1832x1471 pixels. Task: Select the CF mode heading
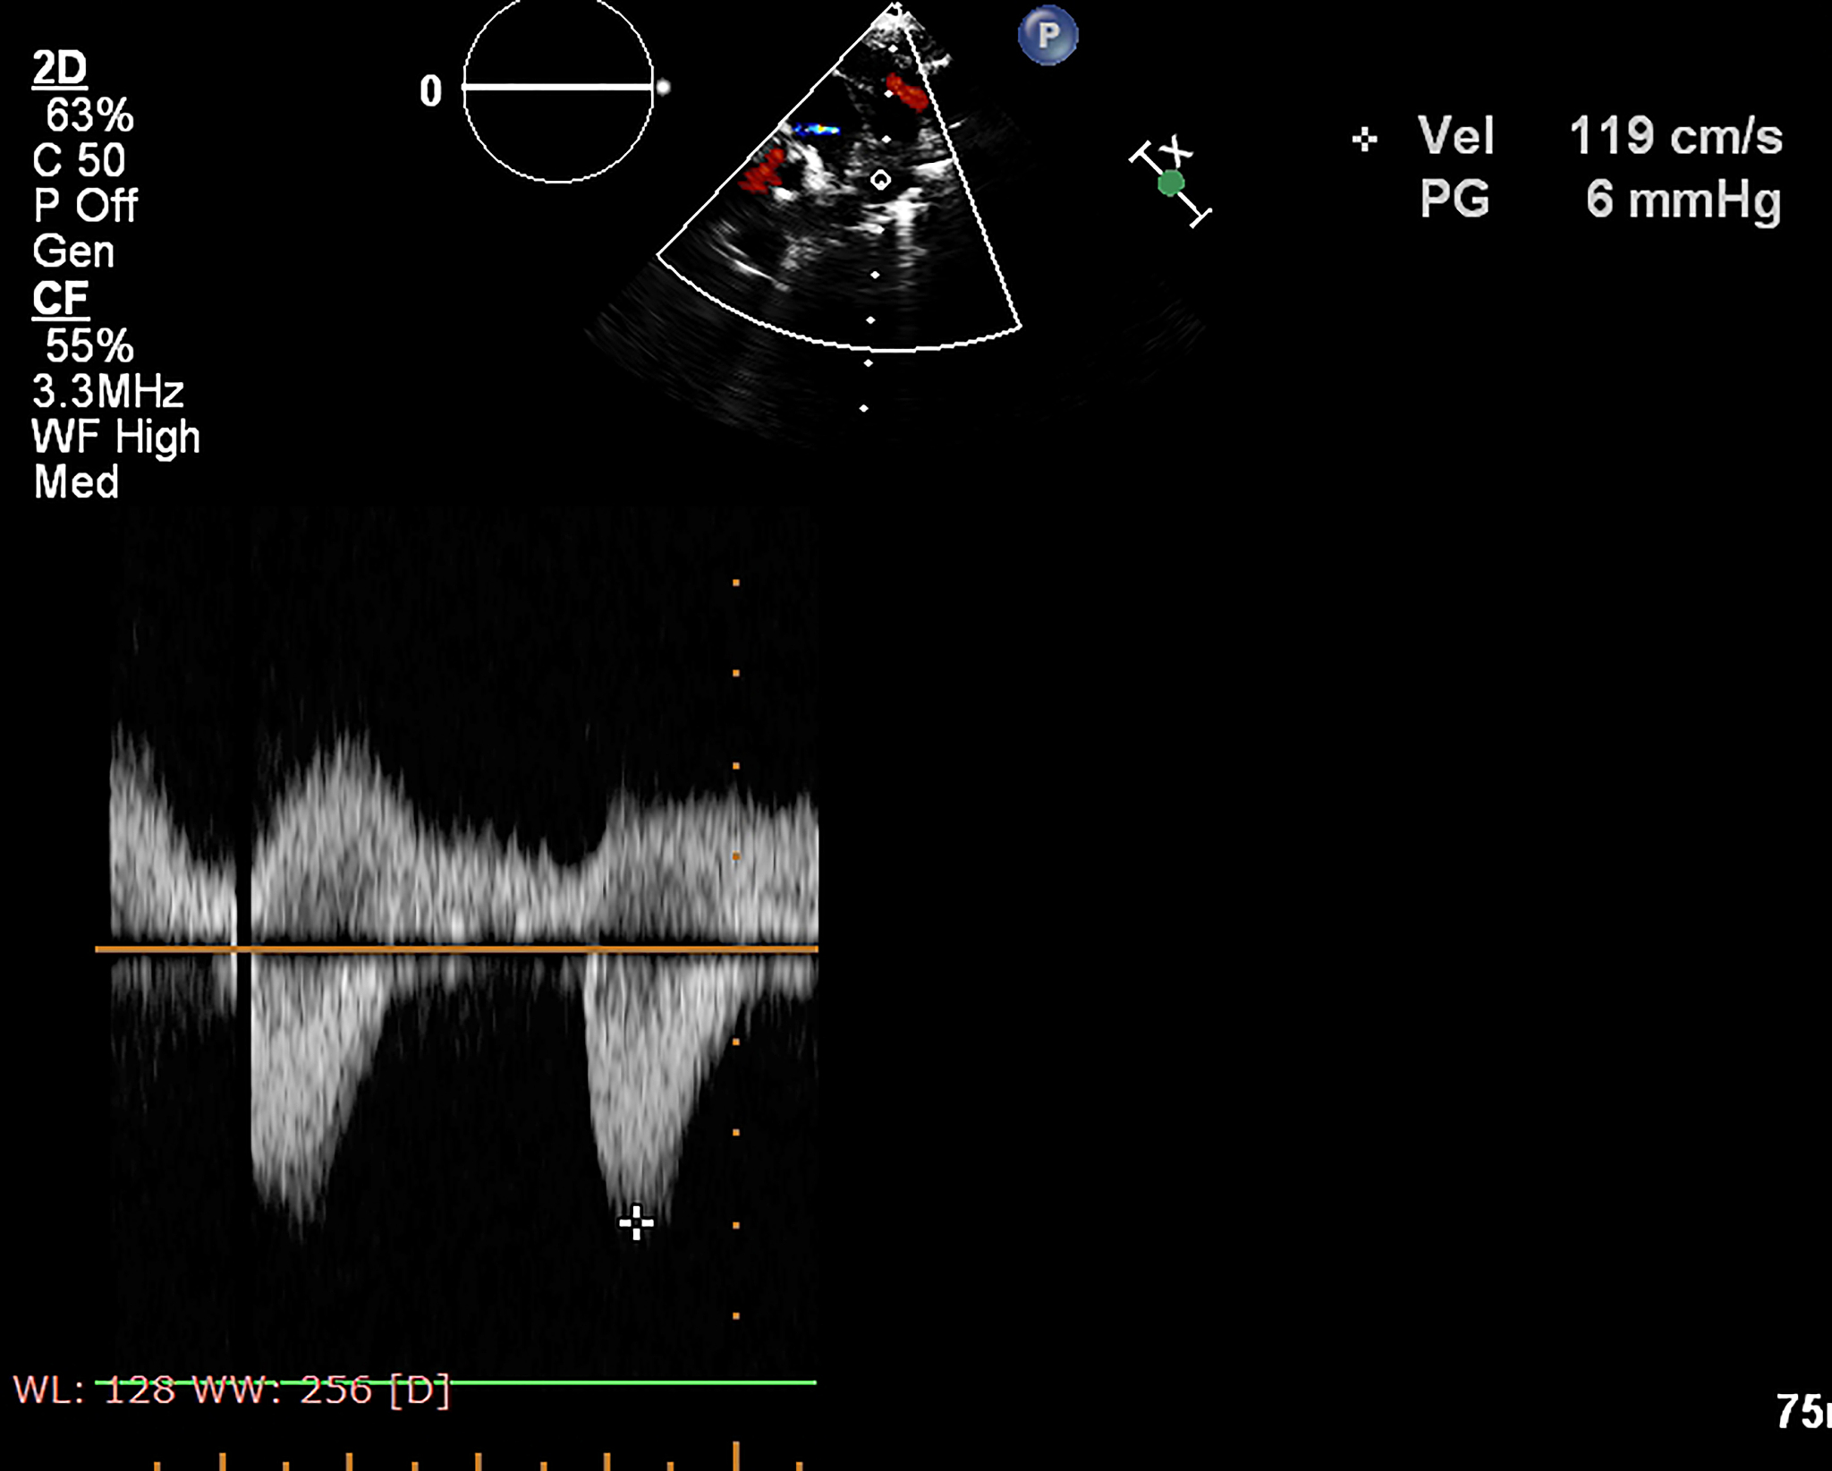(x=60, y=298)
